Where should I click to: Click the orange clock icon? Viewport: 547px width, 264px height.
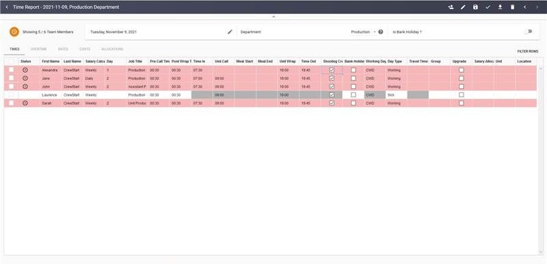tap(14, 31)
